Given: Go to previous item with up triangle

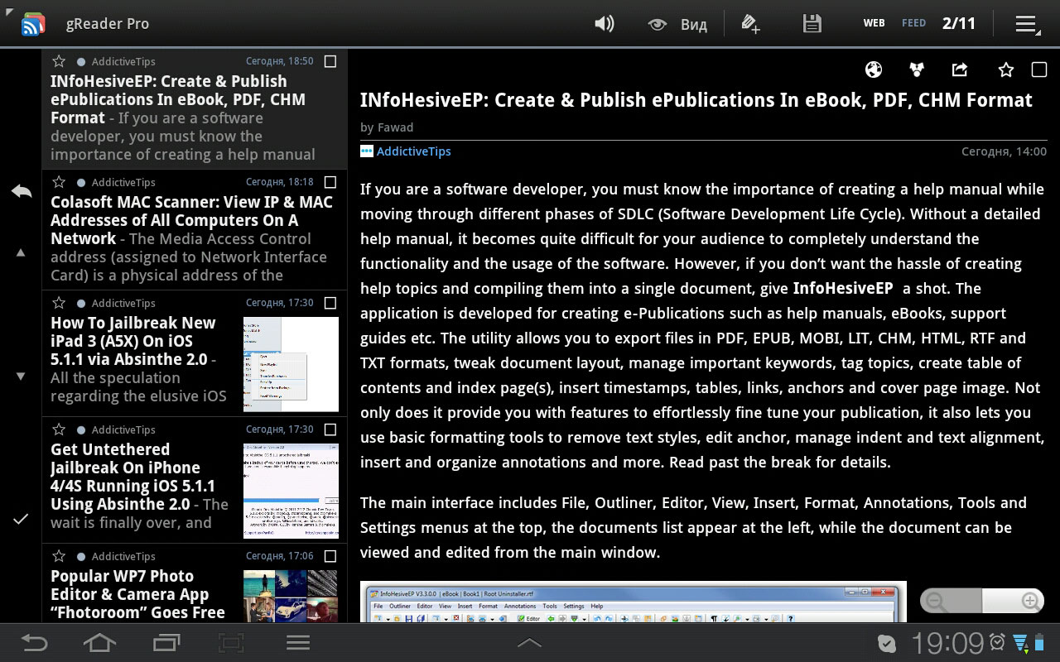Looking at the screenshot, I should pyautogui.click(x=21, y=252).
